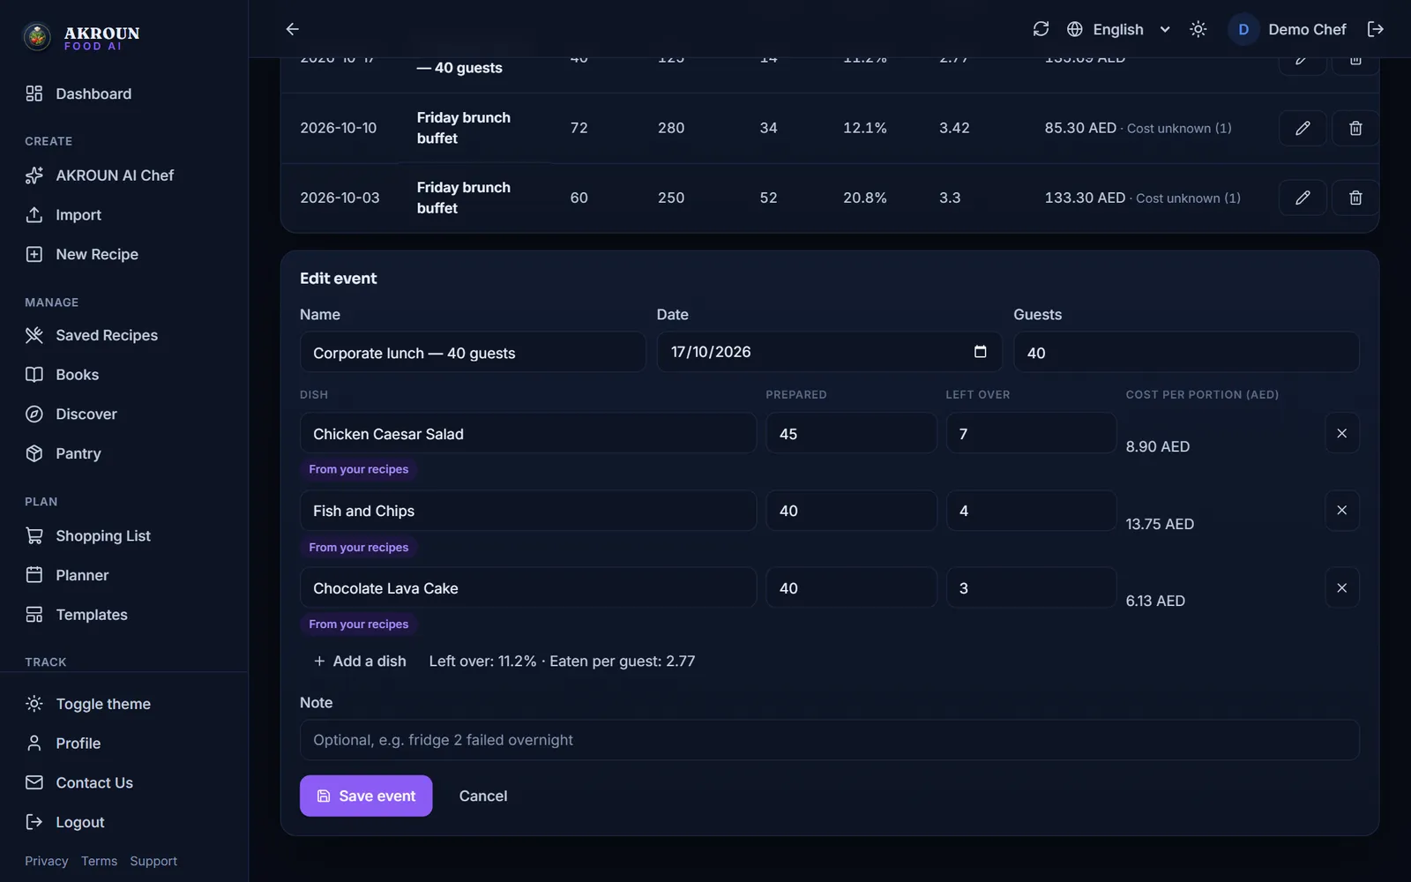
Task: Click the Guests input field
Action: pyautogui.click(x=1186, y=352)
